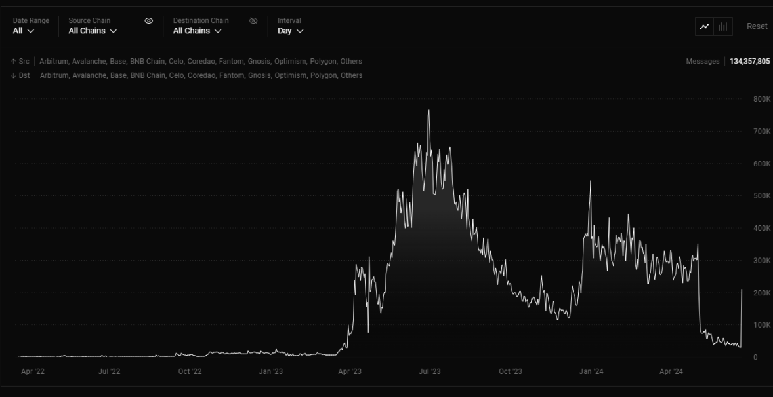The image size is (773, 397).
Task: Click the Dst down-arrow icon
Action: (x=13, y=75)
